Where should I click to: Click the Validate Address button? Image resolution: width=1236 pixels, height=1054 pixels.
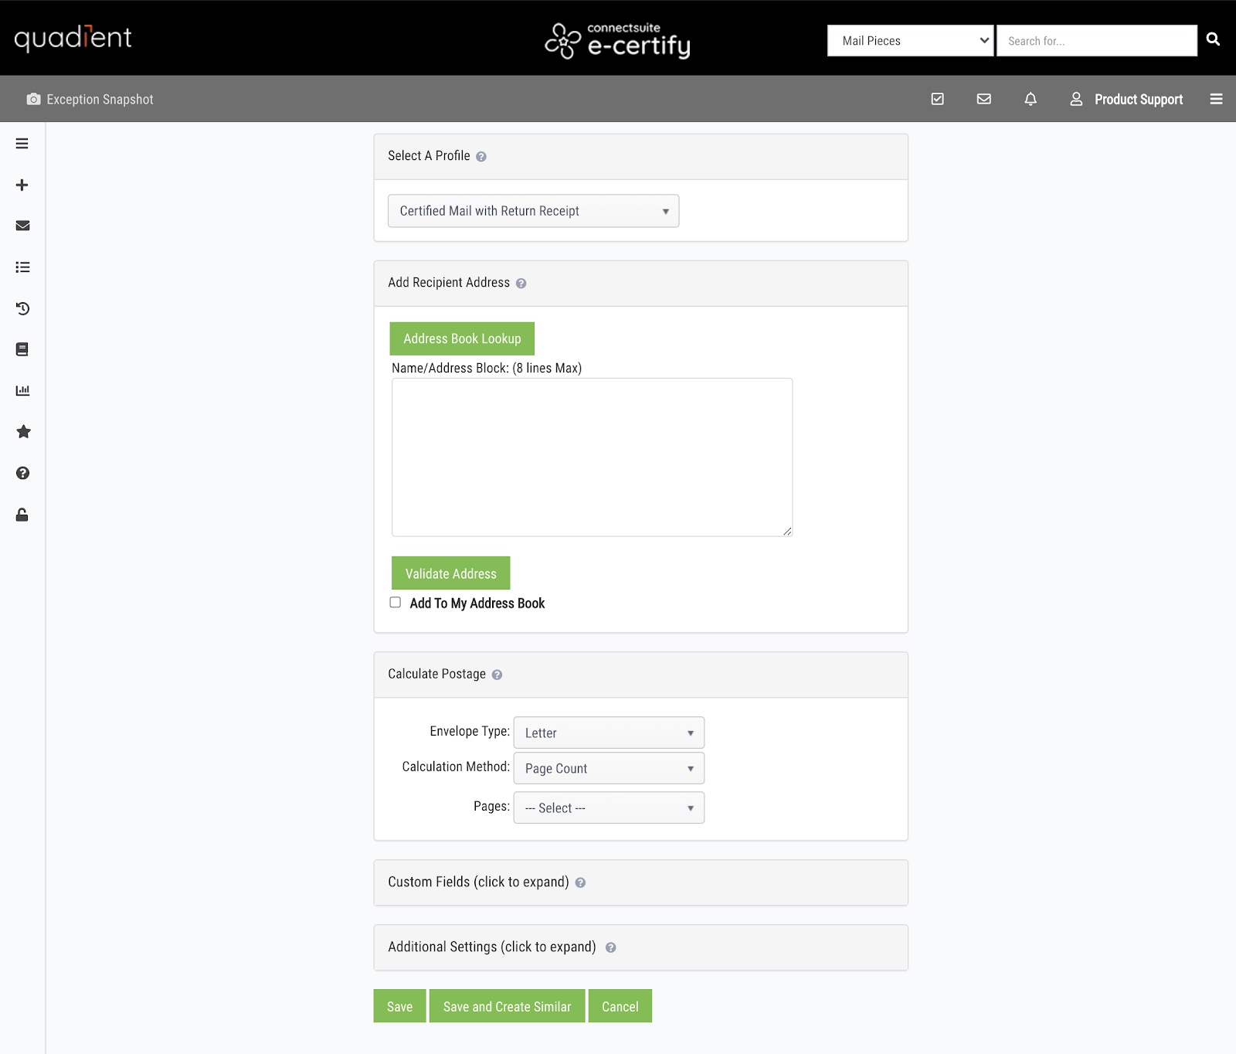tap(450, 573)
